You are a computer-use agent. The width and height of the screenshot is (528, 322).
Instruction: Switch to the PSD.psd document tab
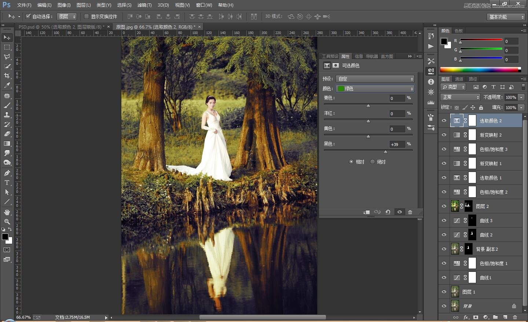point(61,27)
